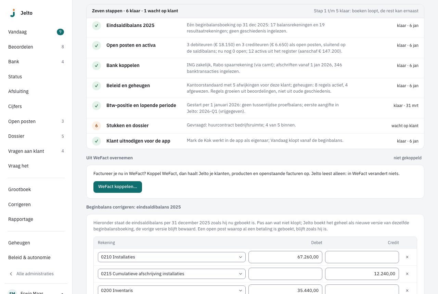
Task: Select Vraag het in the sidebar
Action: [x=36, y=166]
